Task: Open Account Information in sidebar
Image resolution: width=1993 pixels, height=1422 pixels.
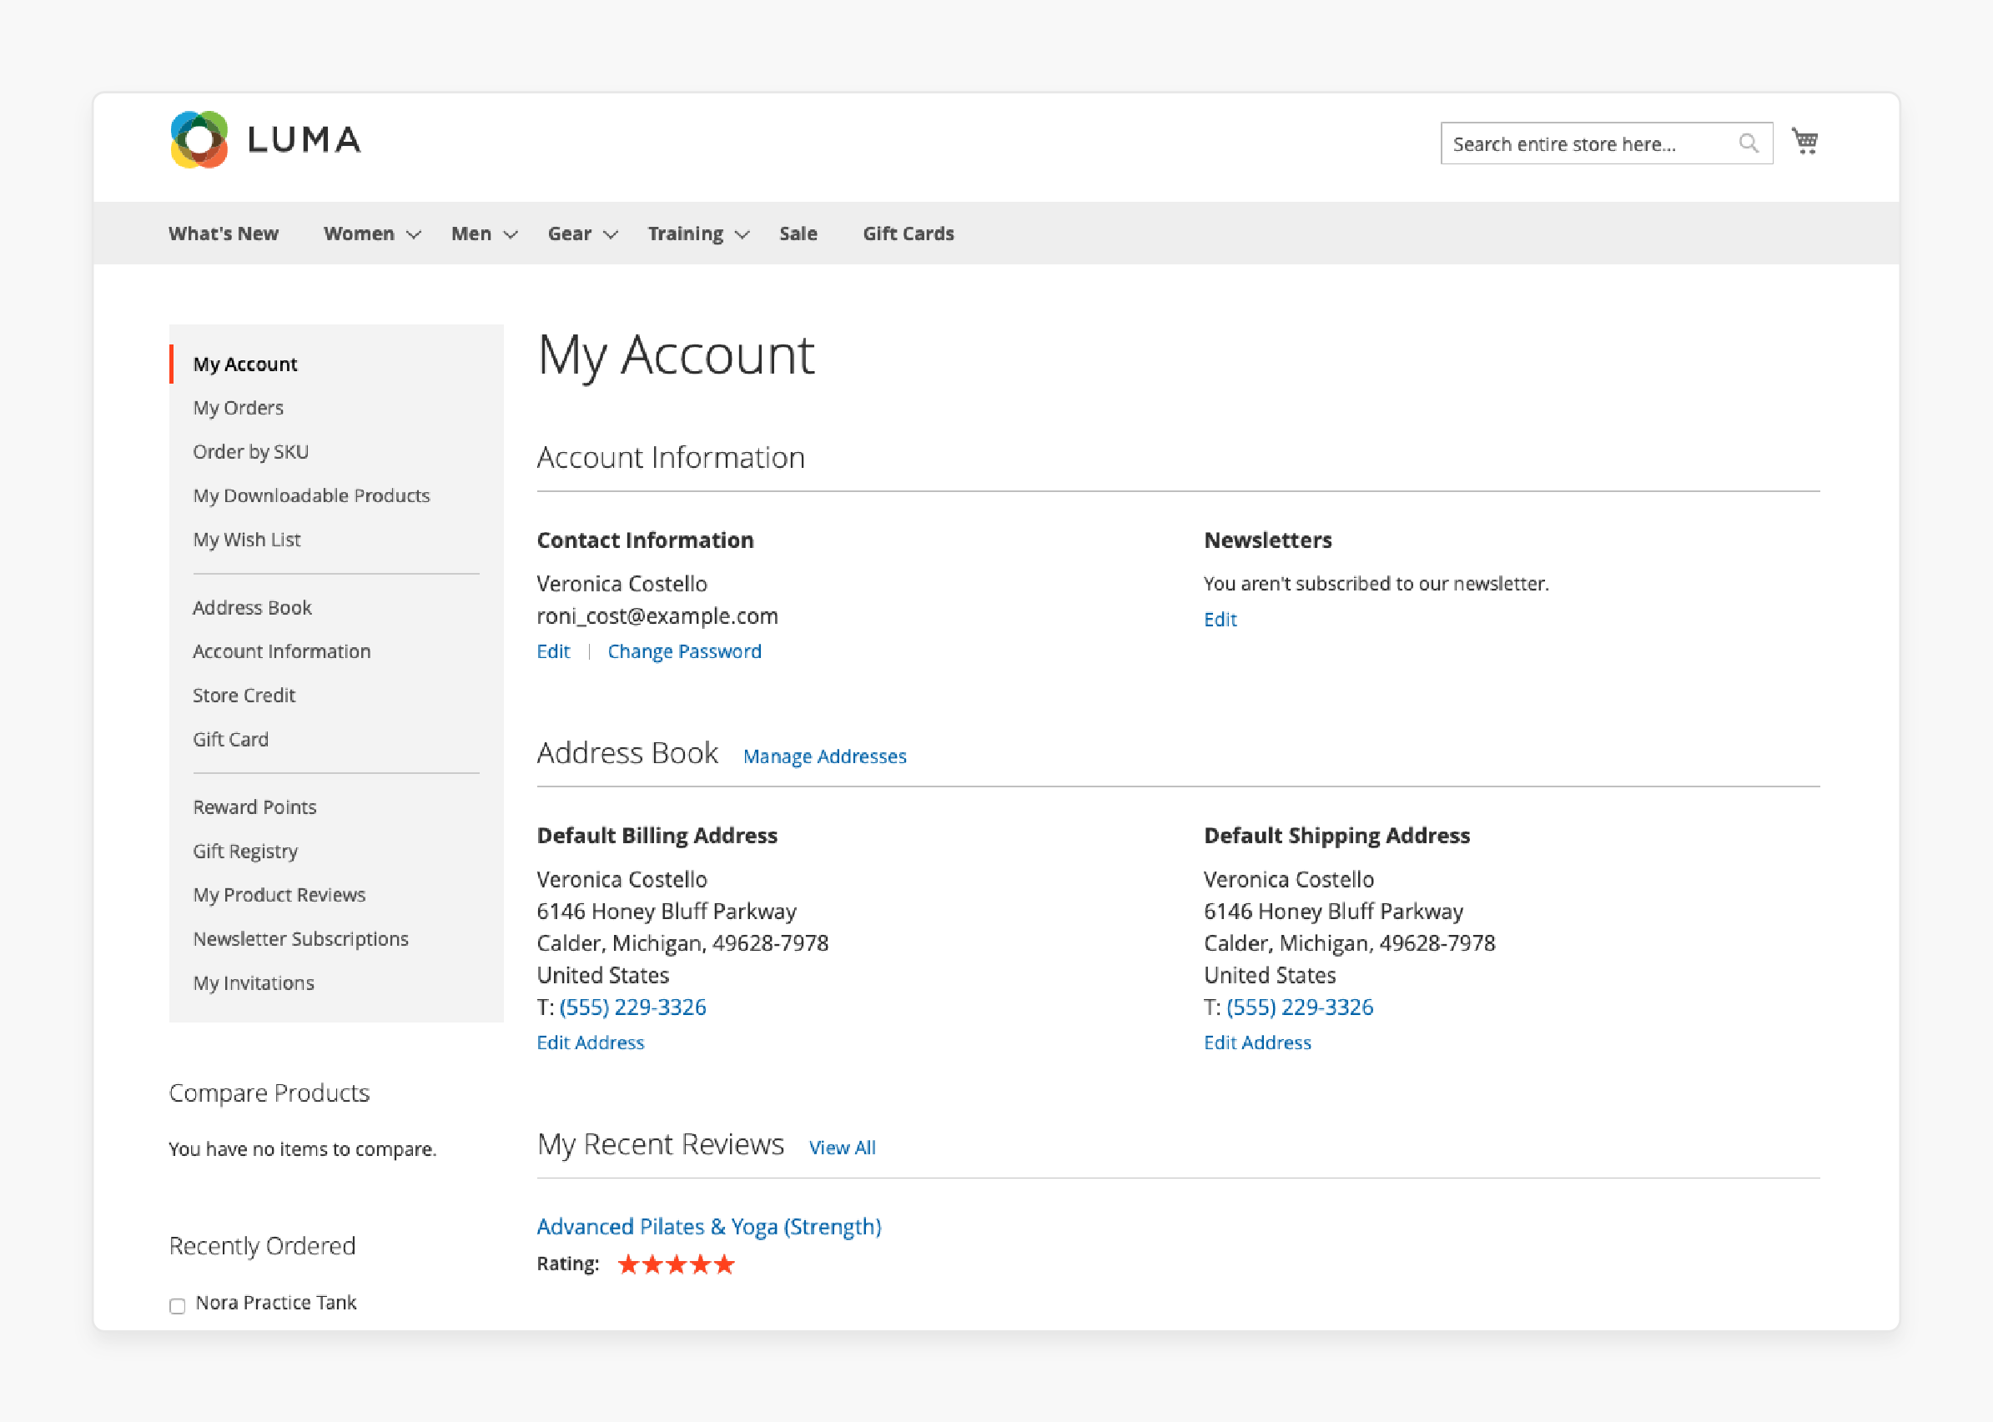Action: [x=282, y=651]
